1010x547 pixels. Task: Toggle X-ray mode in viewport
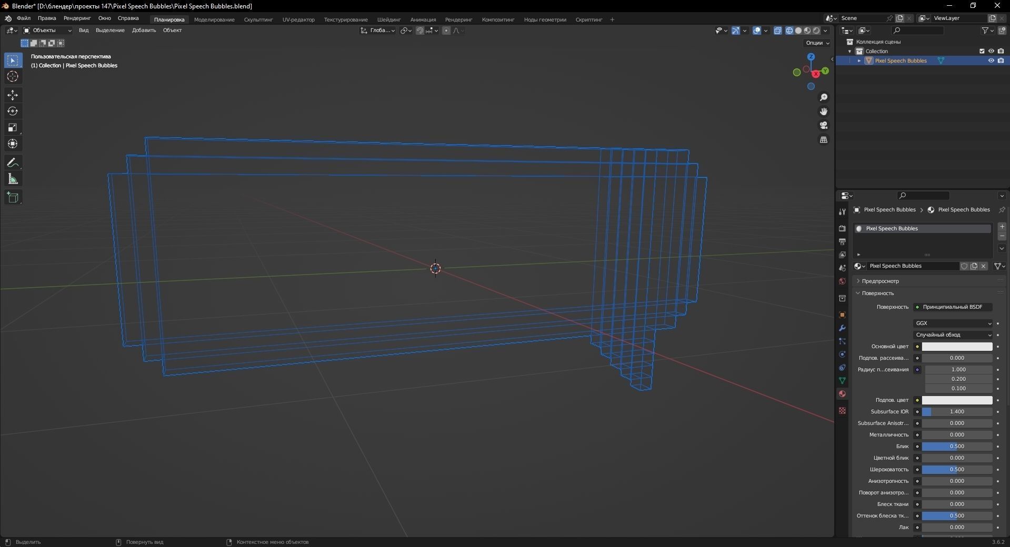[x=778, y=31]
